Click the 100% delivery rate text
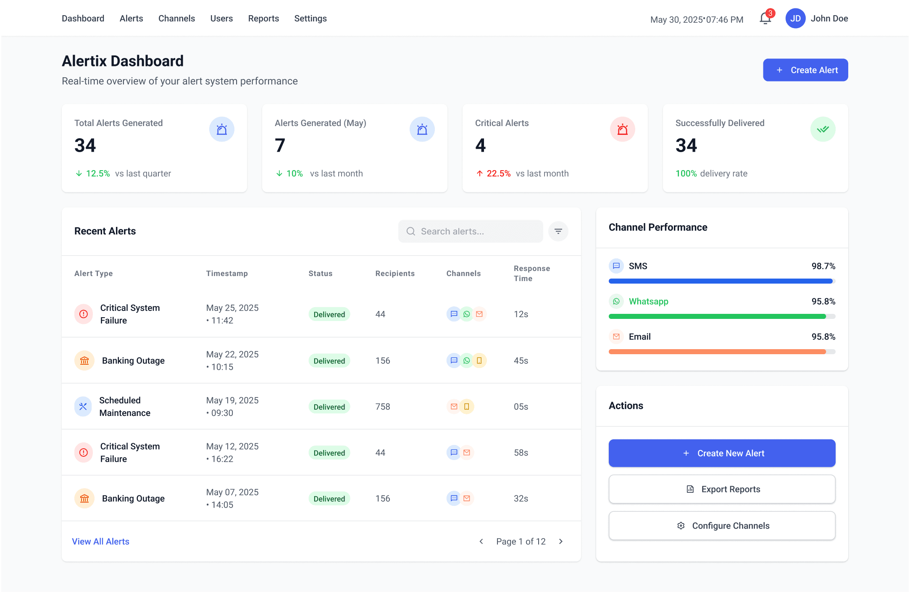The image size is (910, 592). (711, 174)
